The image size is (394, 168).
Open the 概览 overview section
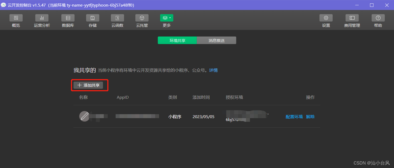(16, 21)
